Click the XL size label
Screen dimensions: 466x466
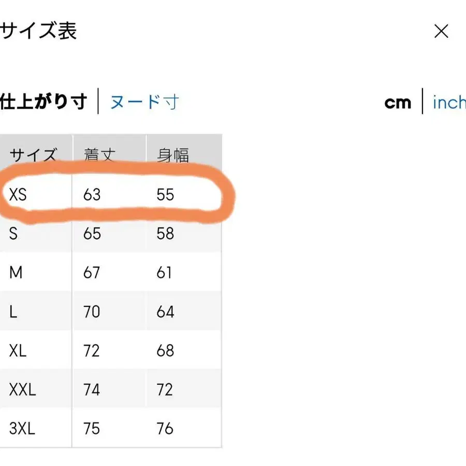coord(17,351)
